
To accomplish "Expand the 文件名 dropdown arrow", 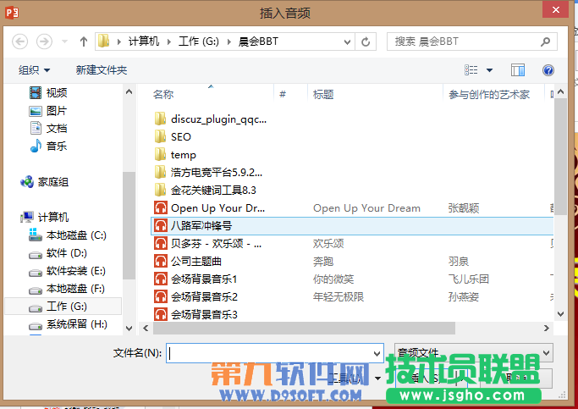I will 377,354.
